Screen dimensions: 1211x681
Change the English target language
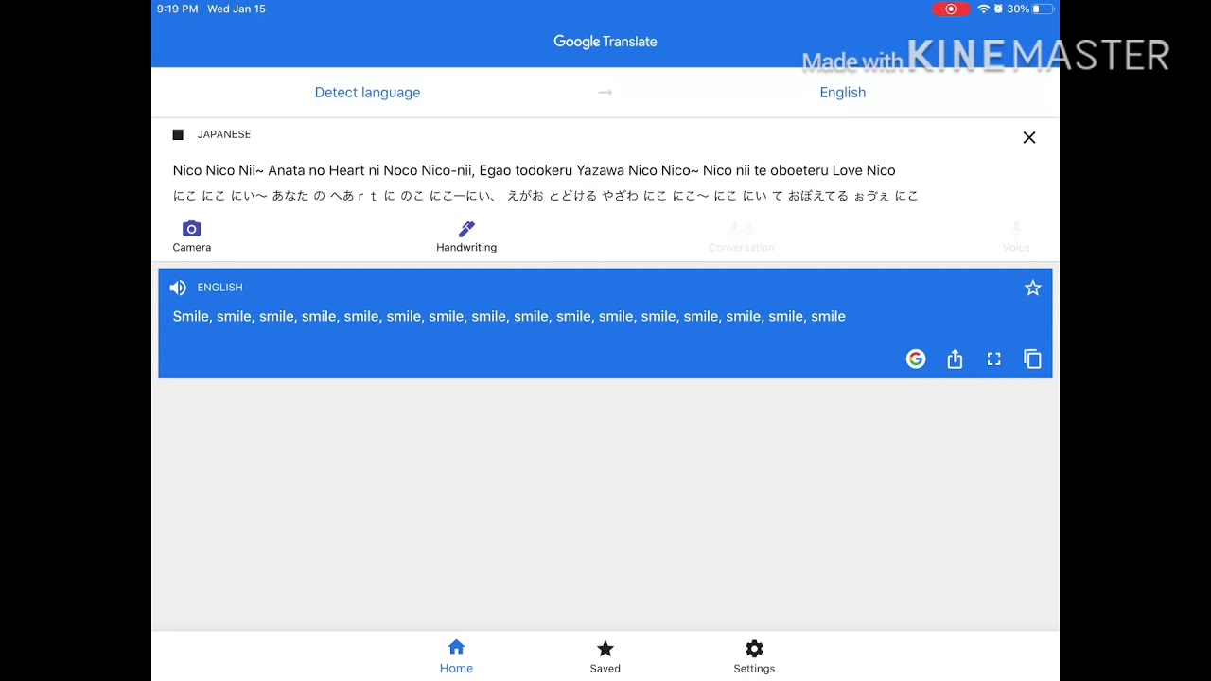(843, 93)
